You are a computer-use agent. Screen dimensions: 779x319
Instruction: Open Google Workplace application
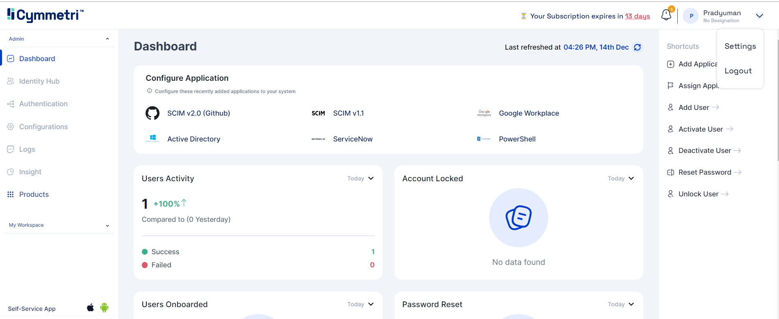click(528, 113)
